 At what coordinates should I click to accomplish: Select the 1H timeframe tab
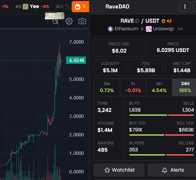point(133,87)
